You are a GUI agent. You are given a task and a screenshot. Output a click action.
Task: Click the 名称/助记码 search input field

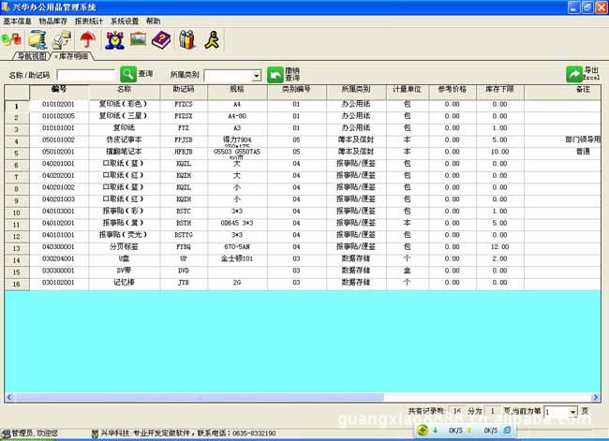[x=86, y=75]
